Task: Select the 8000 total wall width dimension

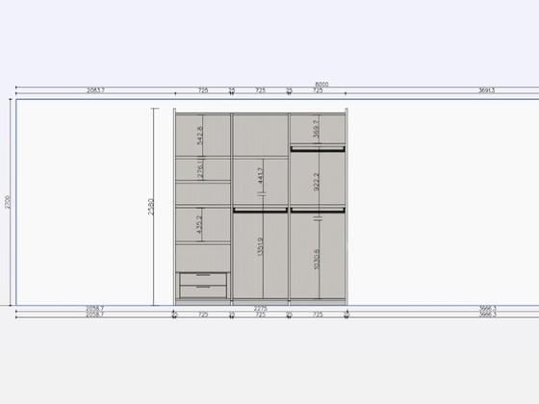Action: point(321,85)
